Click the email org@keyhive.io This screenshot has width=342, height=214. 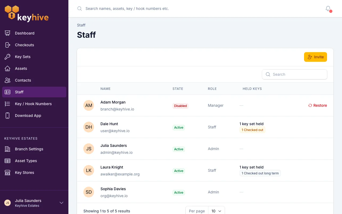pos(114,196)
